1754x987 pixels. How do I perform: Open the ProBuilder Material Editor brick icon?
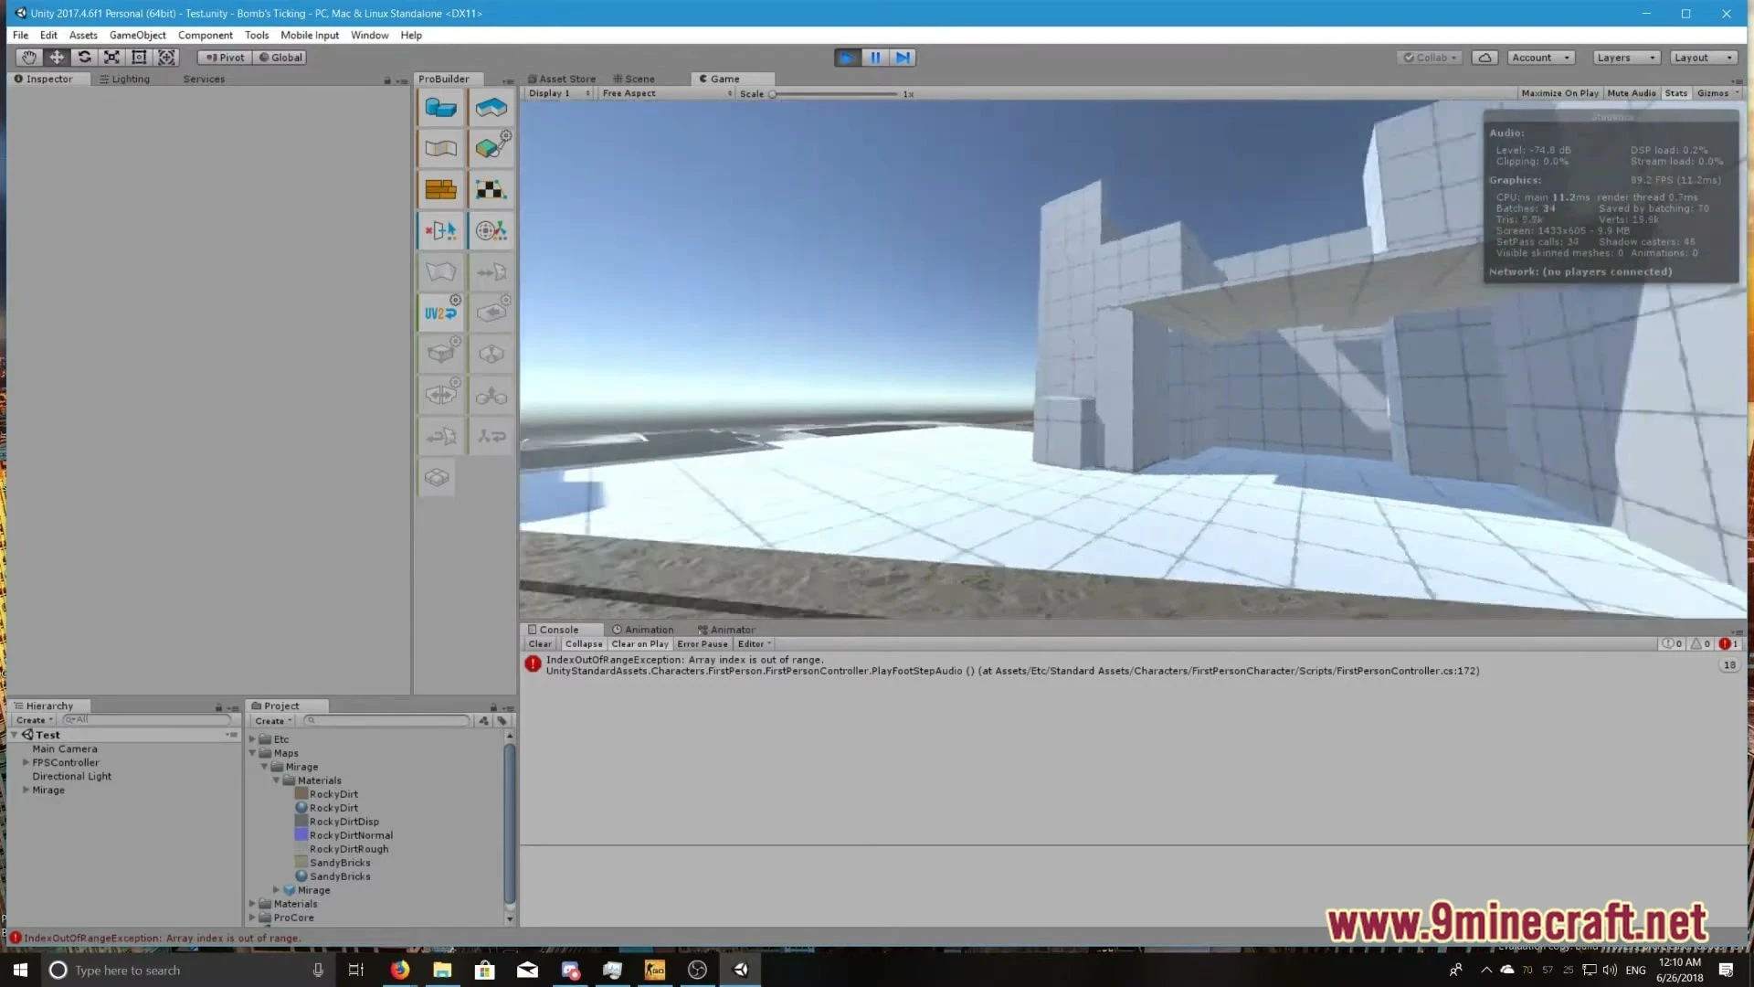click(x=440, y=189)
